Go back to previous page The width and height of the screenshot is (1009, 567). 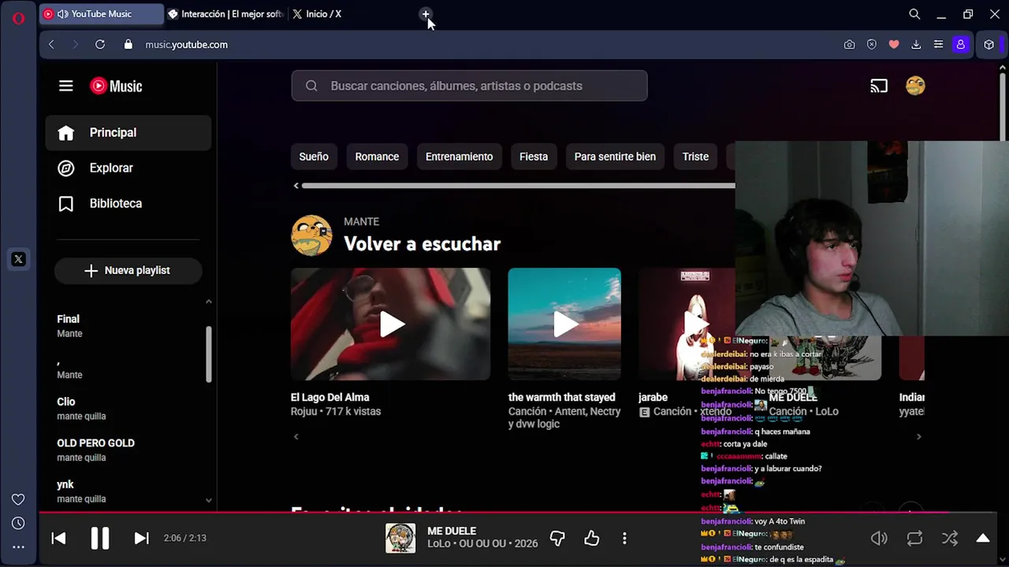coord(52,45)
